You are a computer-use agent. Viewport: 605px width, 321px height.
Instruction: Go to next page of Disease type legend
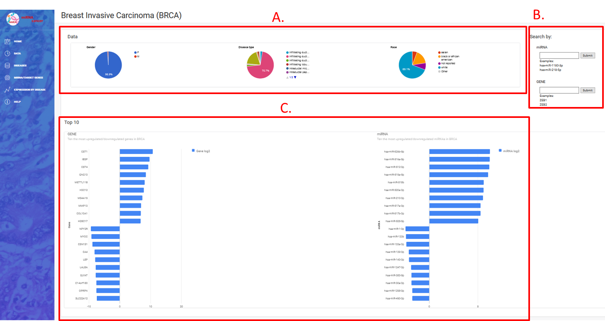click(x=295, y=77)
